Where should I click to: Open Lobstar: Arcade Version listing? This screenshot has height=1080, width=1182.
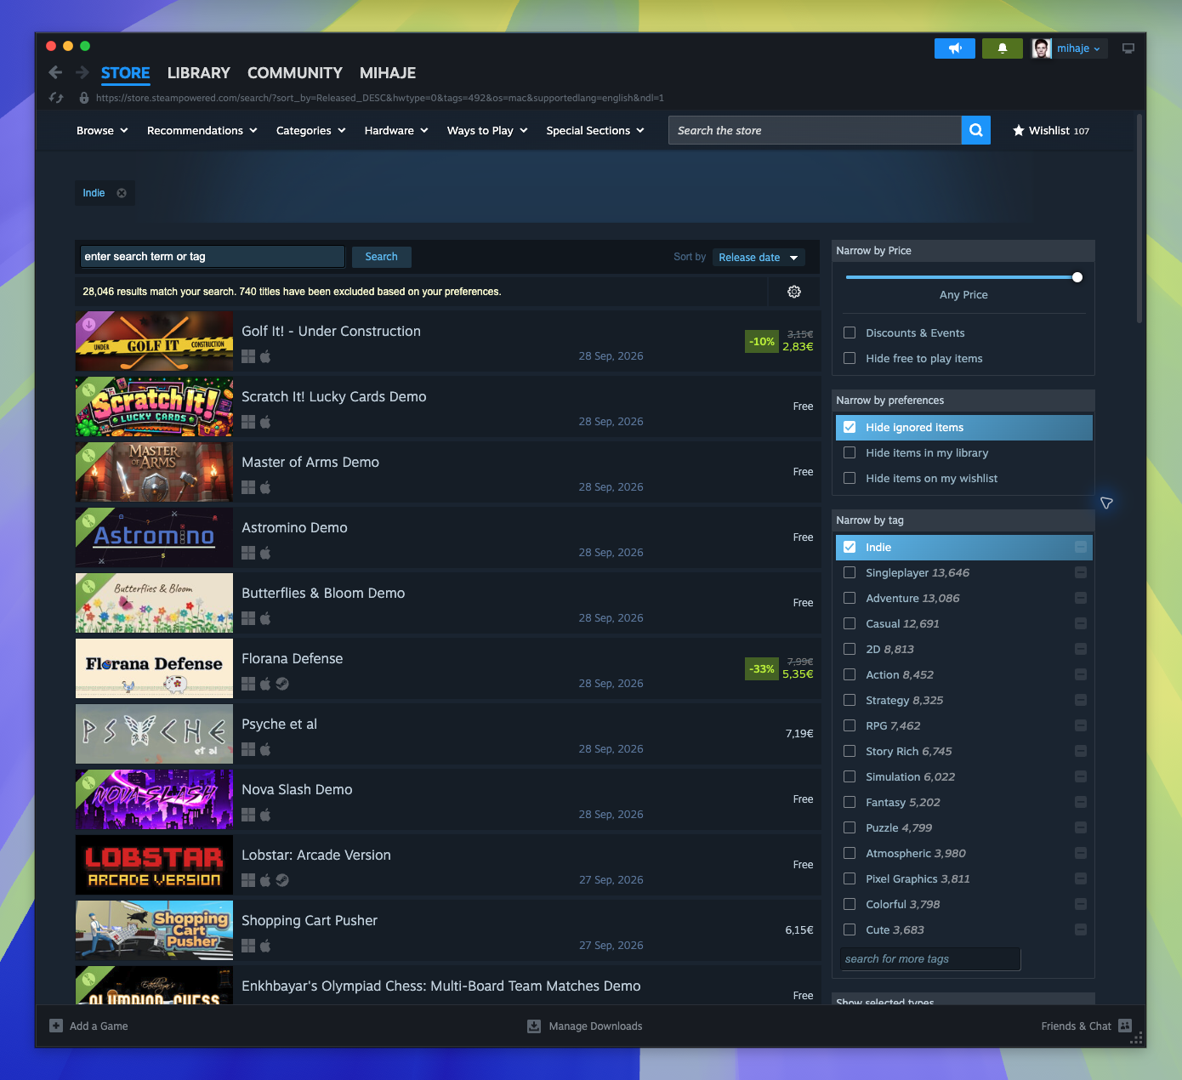pos(447,865)
